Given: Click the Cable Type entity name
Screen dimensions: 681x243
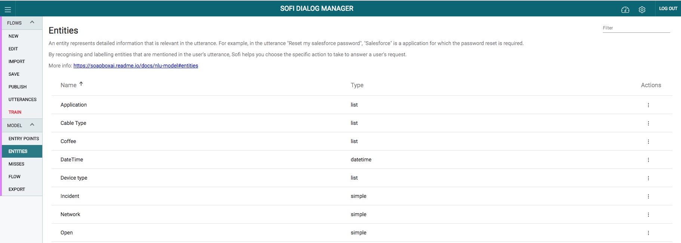Looking at the screenshot, I should [x=73, y=123].
